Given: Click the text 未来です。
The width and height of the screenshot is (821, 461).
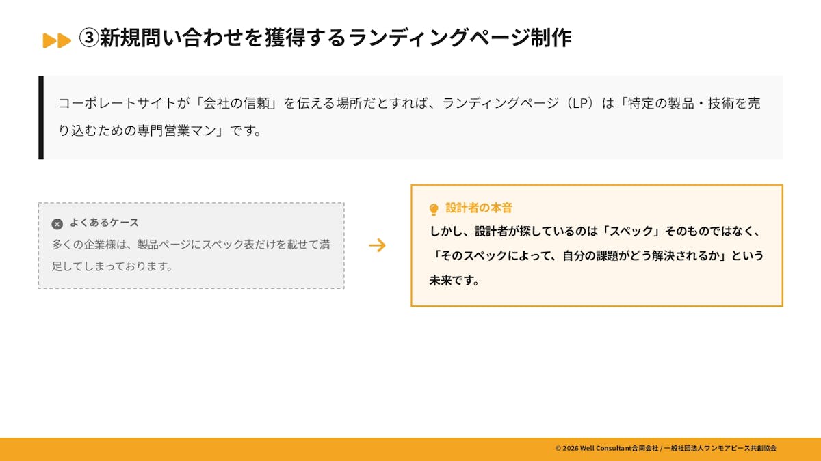Looking at the screenshot, I should pos(454,281).
